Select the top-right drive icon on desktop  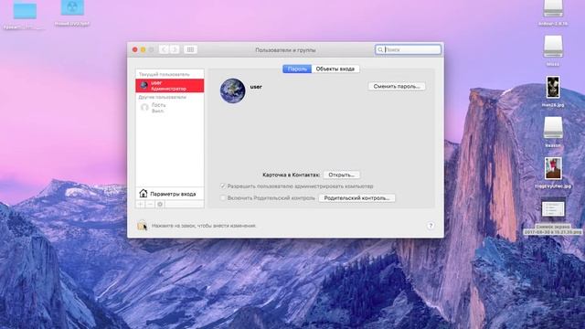click(553, 8)
